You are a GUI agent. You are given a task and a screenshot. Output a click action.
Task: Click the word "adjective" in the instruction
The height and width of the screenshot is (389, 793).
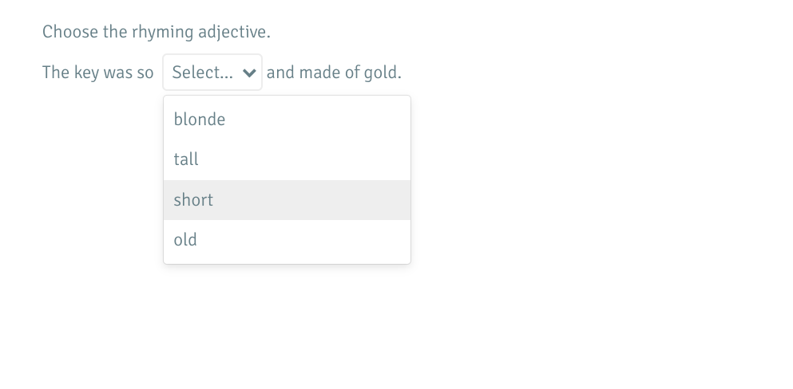pyautogui.click(x=232, y=33)
